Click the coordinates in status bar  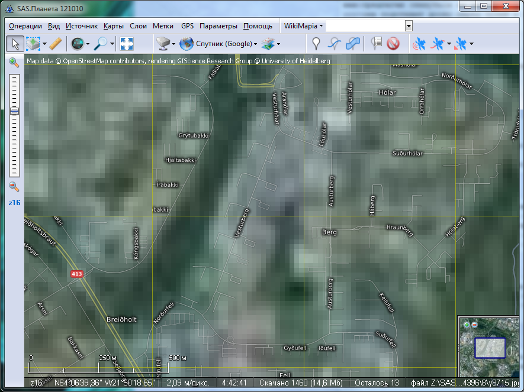click(x=104, y=383)
